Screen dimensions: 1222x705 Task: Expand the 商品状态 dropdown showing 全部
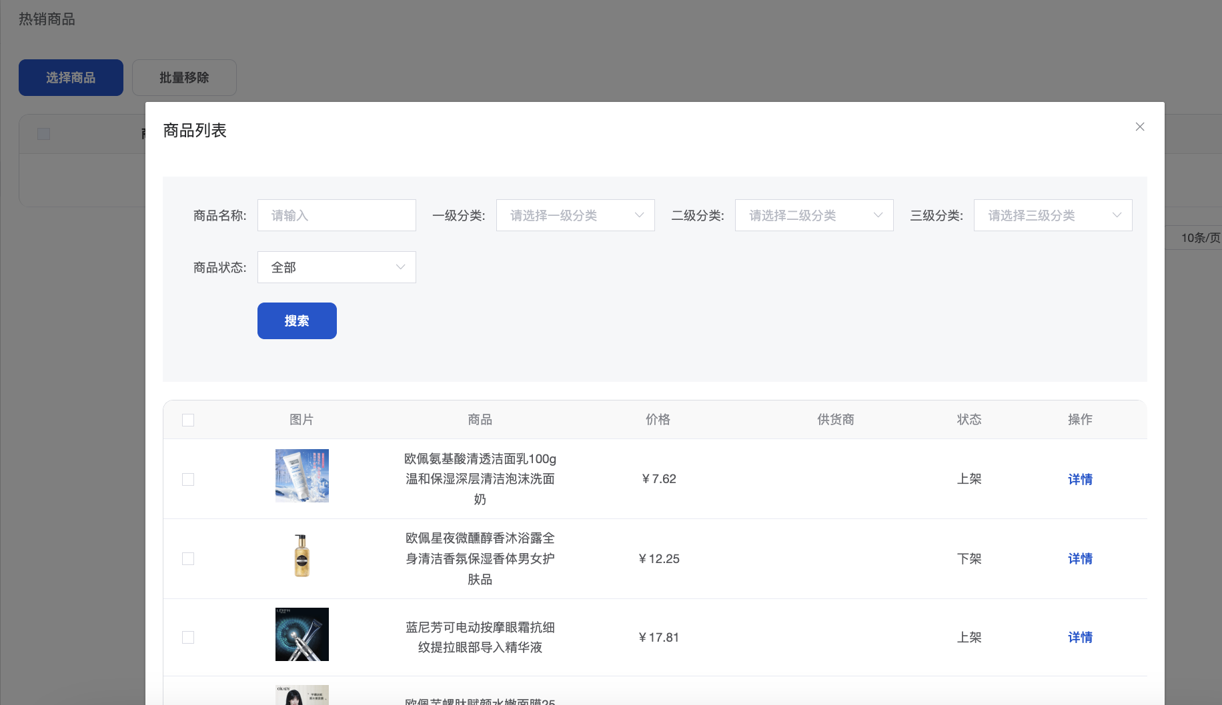pyautogui.click(x=336, y=267)
